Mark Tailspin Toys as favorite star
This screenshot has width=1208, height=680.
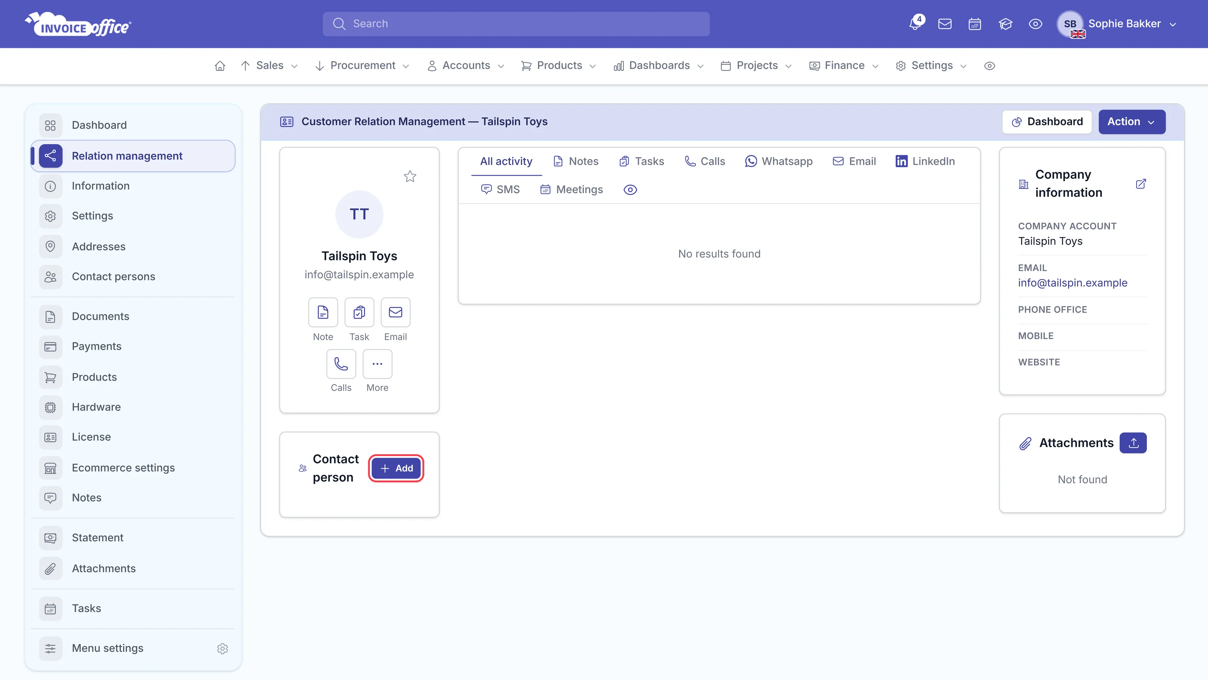coord(410,176)
